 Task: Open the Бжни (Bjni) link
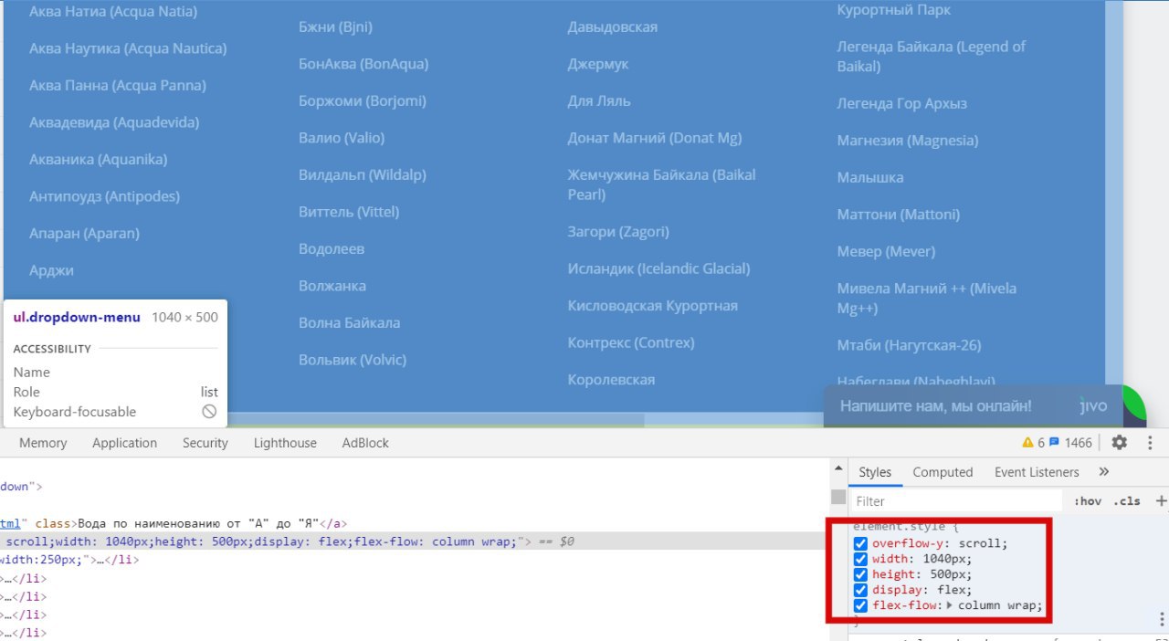point(335,27)
